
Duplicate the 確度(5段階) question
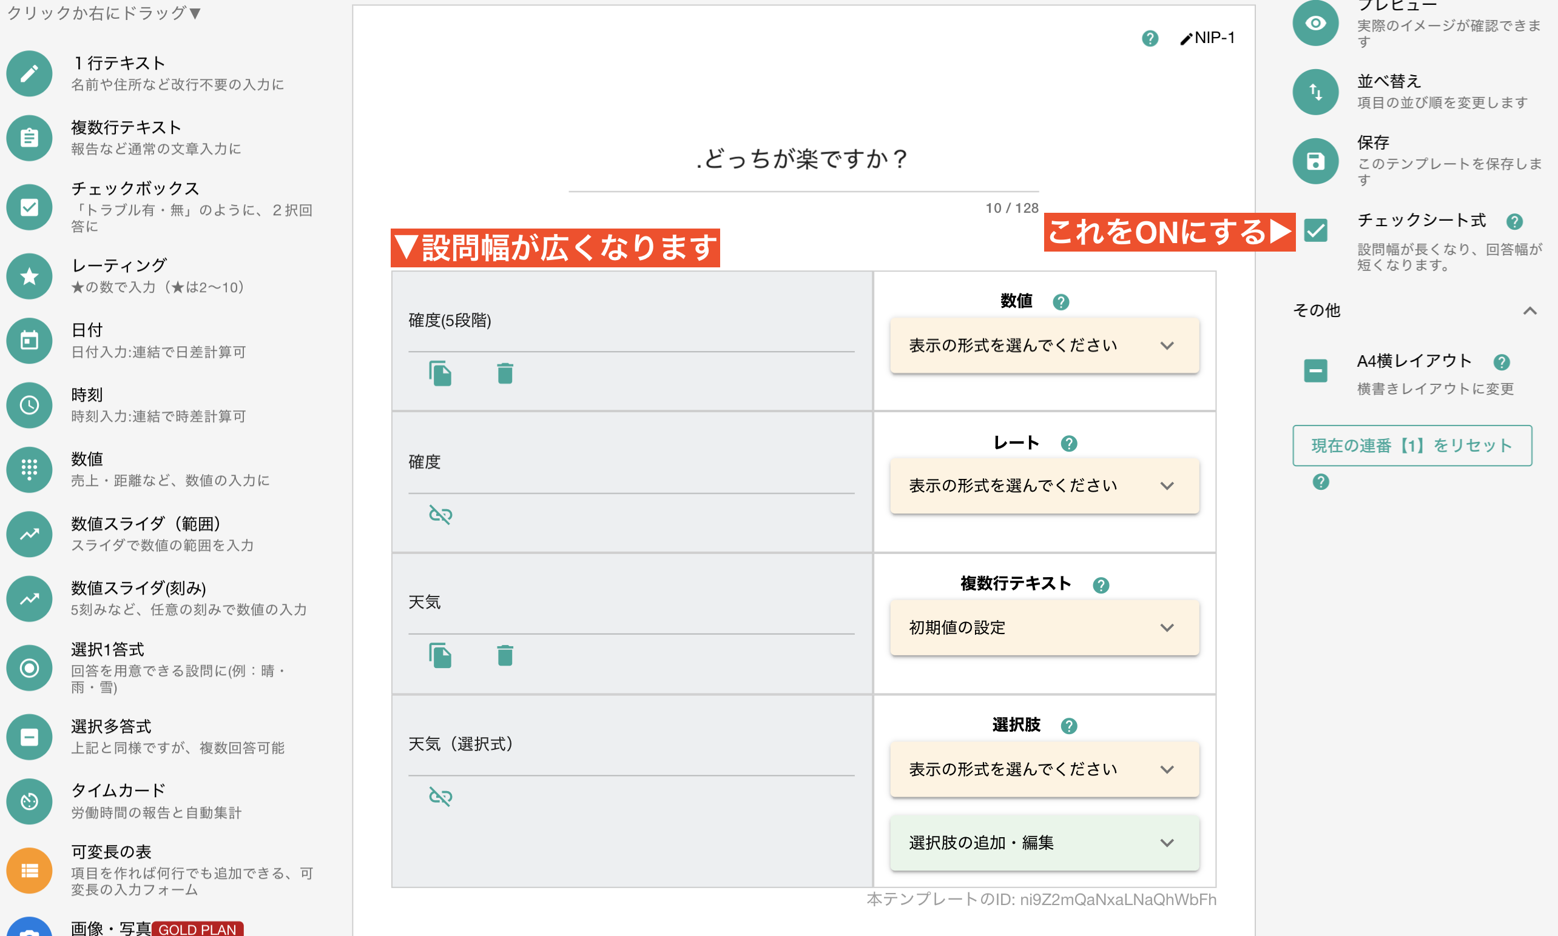pyautogui.click(x=440, y=373)
